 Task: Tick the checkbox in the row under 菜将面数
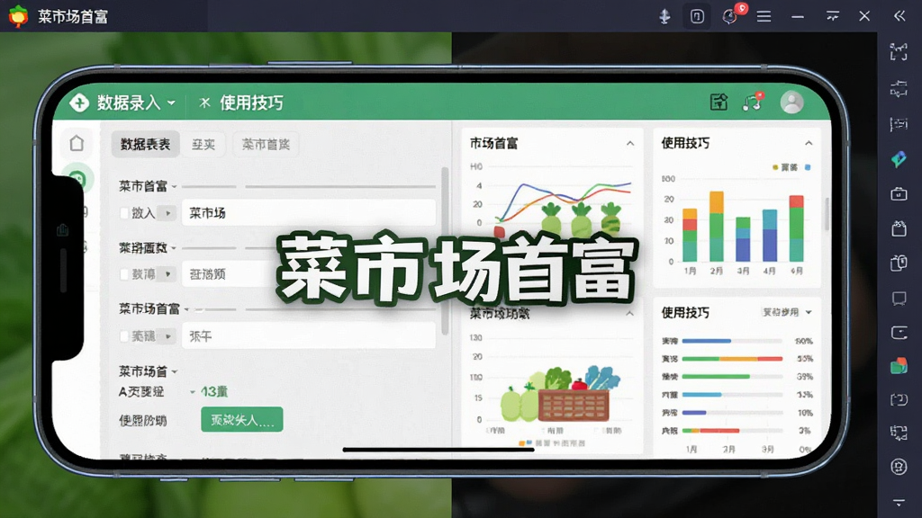(124, 274)
